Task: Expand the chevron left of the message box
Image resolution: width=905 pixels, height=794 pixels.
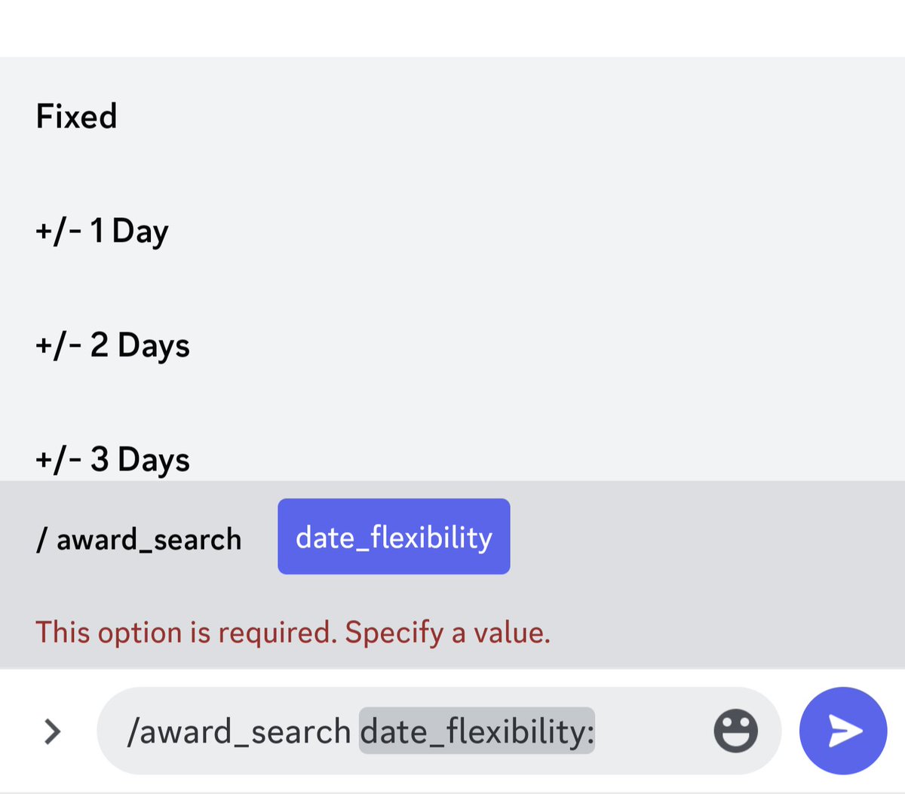Action: point(52,731)
